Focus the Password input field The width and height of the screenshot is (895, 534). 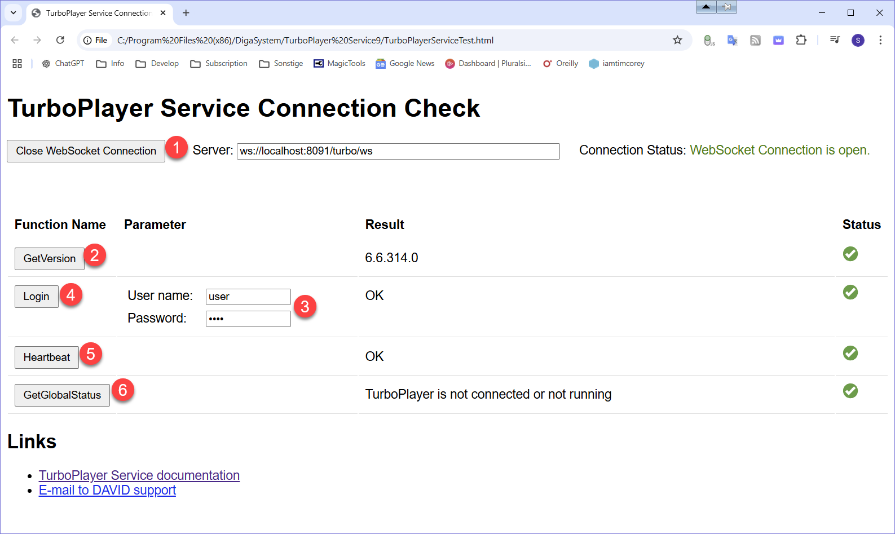pyautogui.click(x=248, y=319)
